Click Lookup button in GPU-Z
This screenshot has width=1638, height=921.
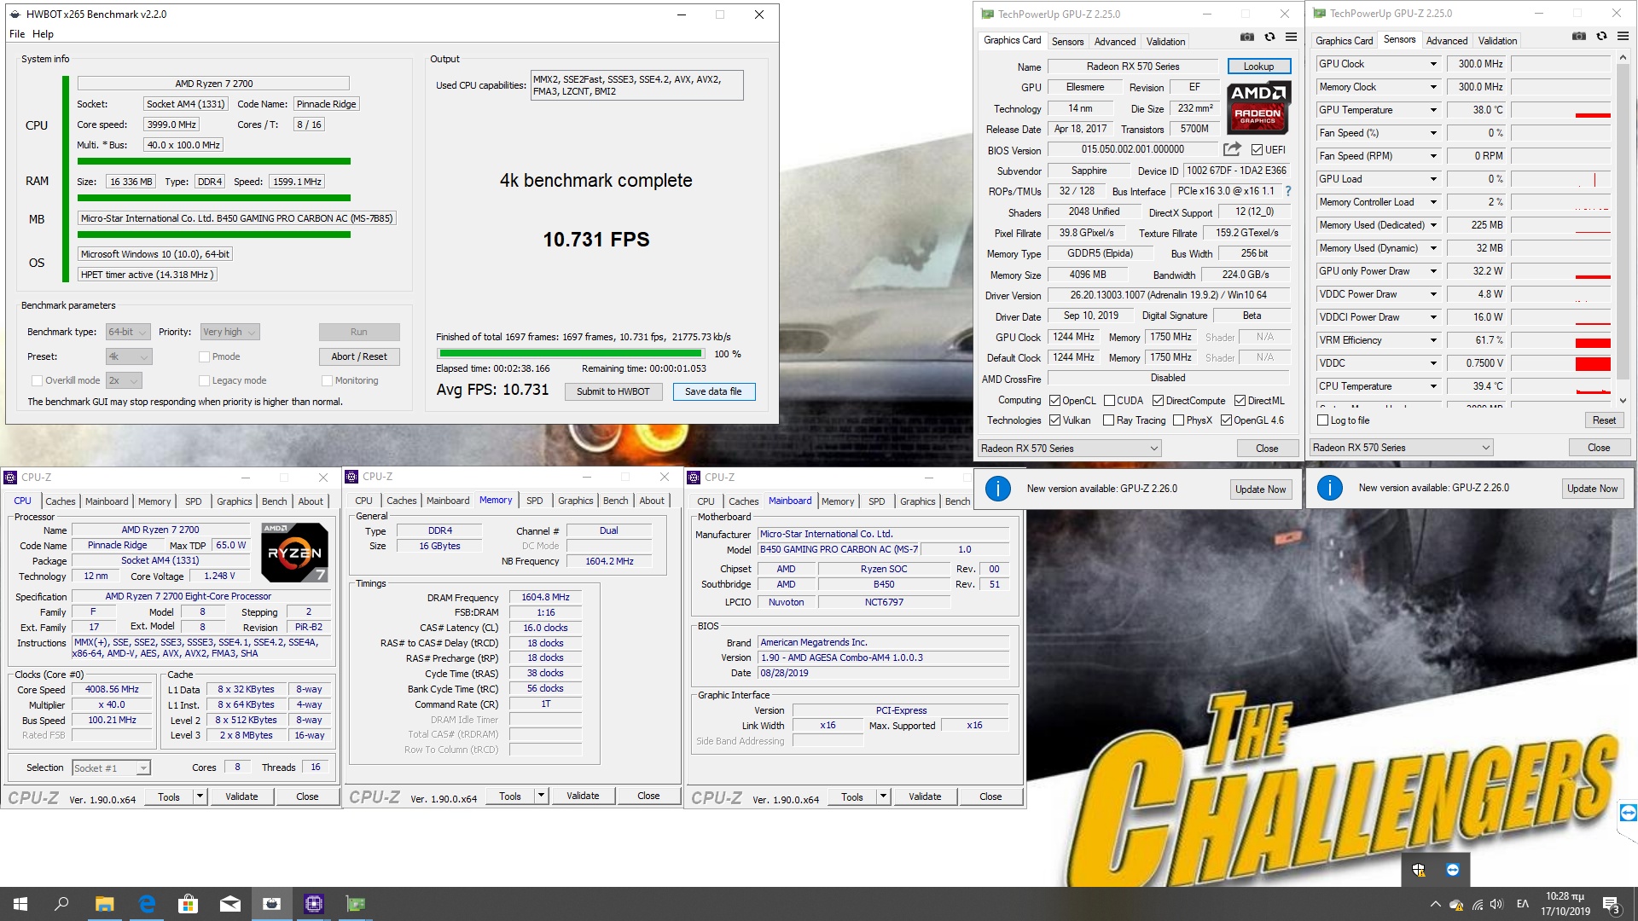(x=1258, y=67)
